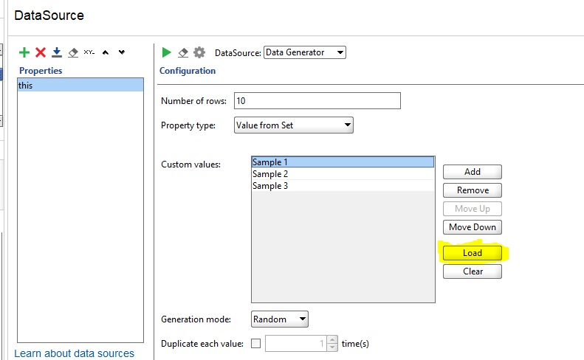Select the 'this' property in list
Viewport: 584px width, 360px height.
80,86
